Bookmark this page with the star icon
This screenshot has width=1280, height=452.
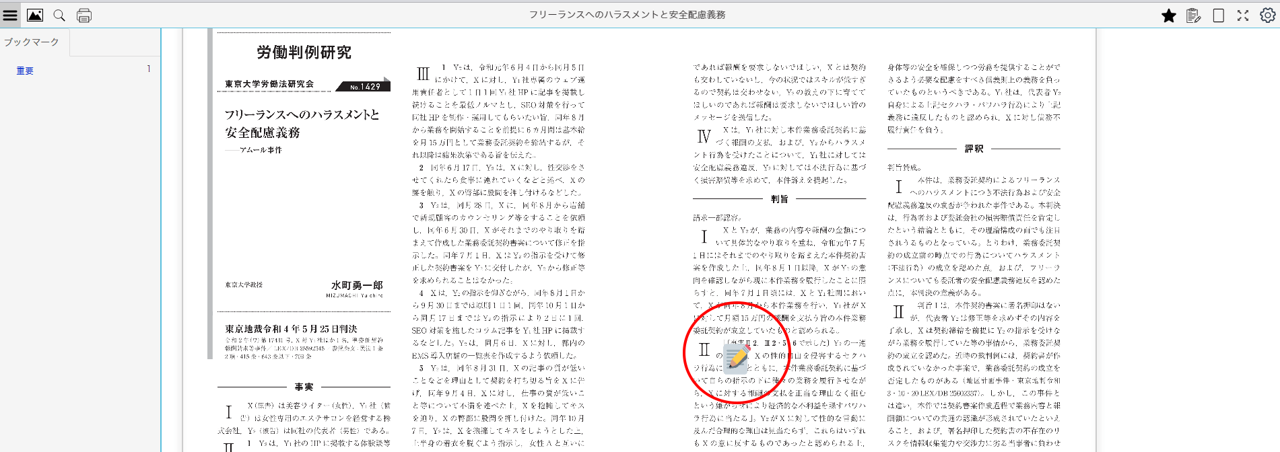pos(1169,15)
